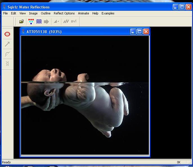Select the mirror flip tool
Screen dimensions: 193x167
click(x=7, y=64)
